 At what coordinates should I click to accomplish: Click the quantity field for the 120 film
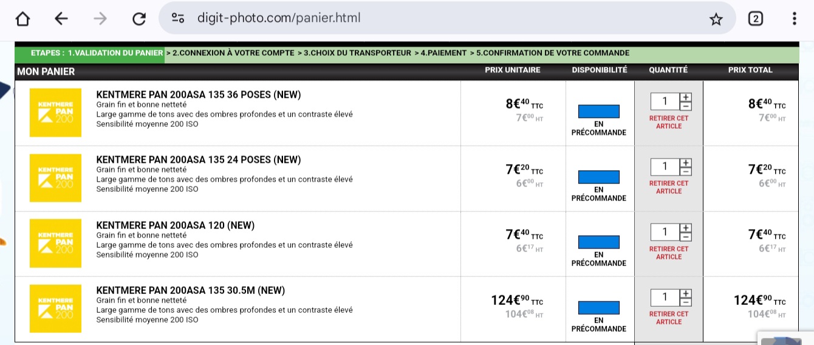click(x=665, y=231)
